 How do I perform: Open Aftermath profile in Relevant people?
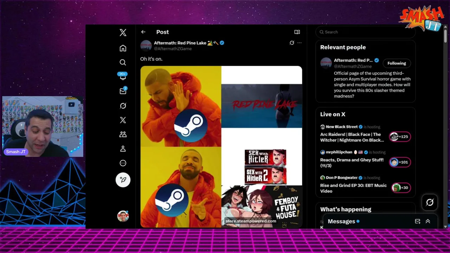pos(353,60)
